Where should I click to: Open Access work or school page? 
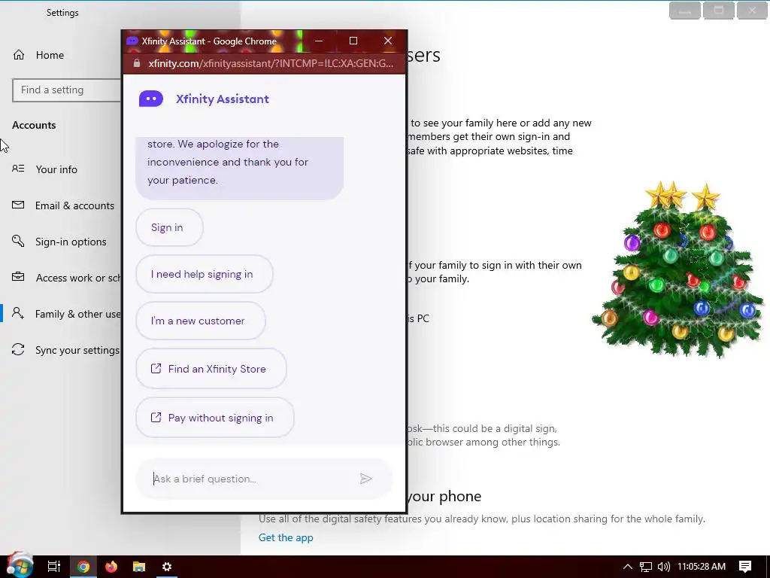[78, 278]
